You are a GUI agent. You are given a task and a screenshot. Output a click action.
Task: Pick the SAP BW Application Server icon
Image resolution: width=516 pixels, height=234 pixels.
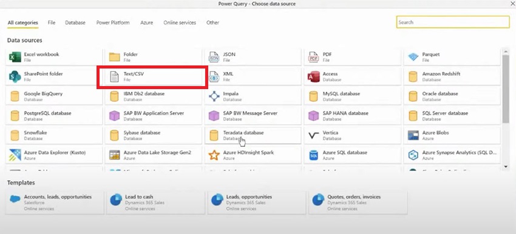pyautogui.click(x=114, y=116)
